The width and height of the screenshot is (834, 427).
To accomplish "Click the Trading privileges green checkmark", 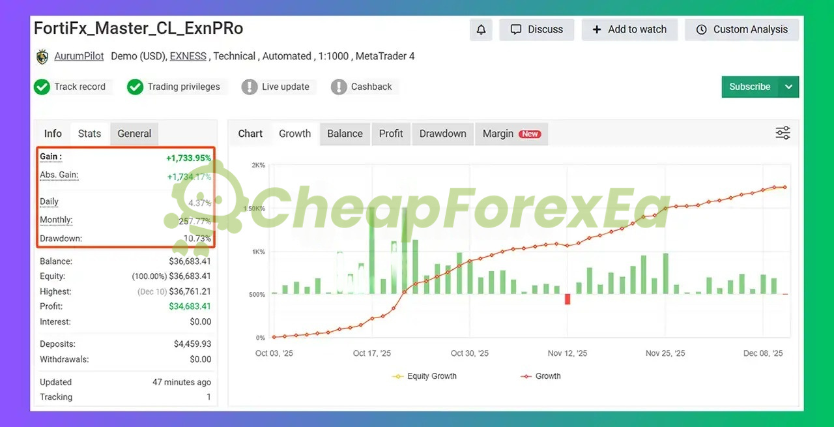I will 135,87.
